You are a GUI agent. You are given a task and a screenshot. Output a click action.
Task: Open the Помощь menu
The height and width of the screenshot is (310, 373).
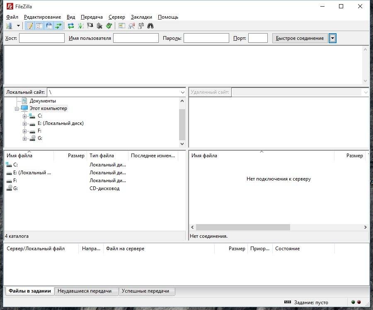click(x=168, y=17)
